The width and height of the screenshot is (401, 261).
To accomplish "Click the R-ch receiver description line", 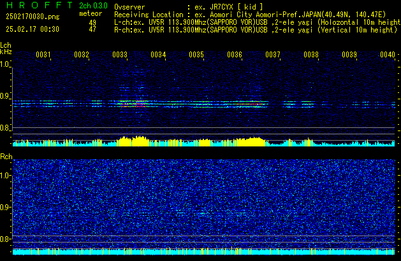I will click(256, 30).
